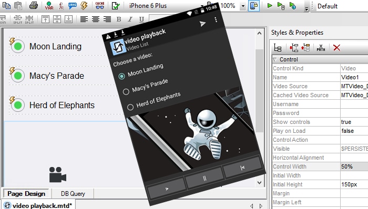Click the design pane vertical scrollbar thumb

[x=259, y=90]
